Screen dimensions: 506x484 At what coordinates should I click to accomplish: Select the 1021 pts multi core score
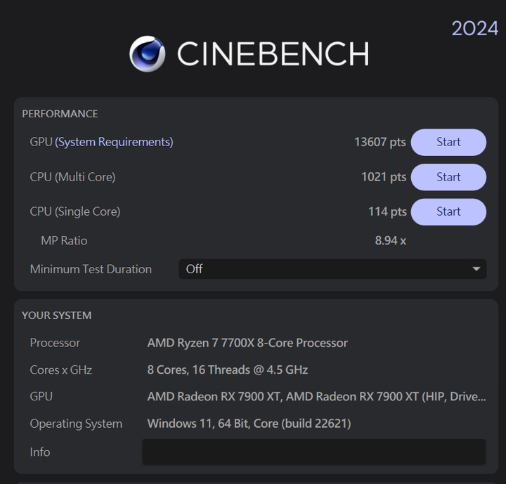384,177
